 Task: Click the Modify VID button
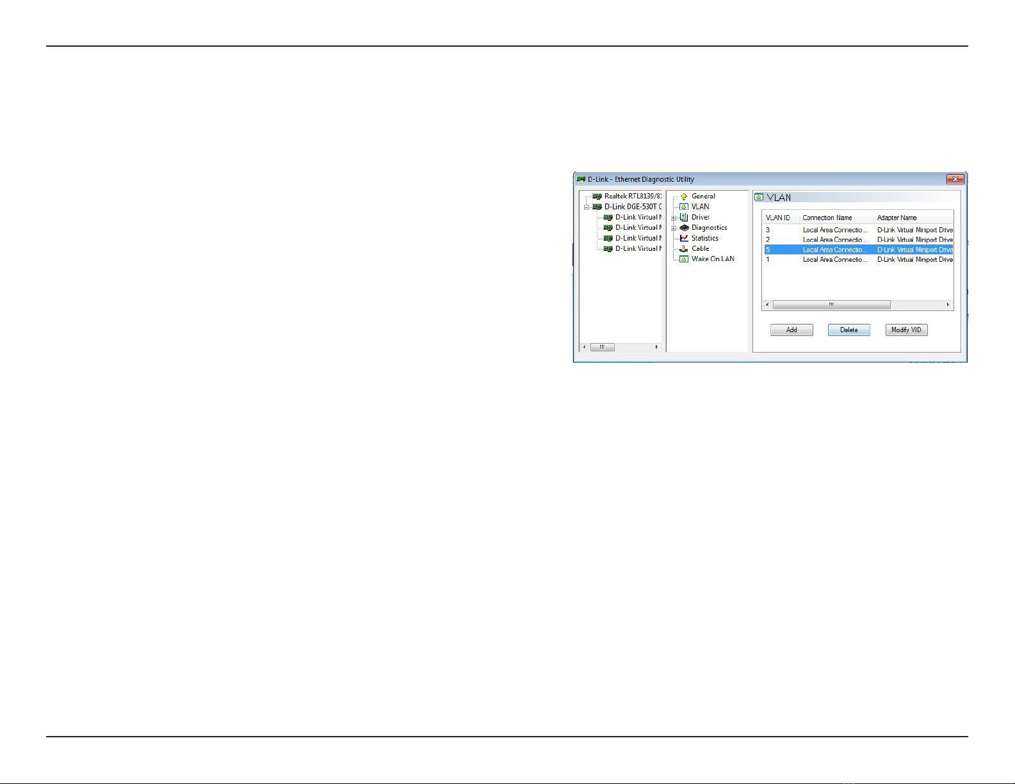[x=906, y=330]
